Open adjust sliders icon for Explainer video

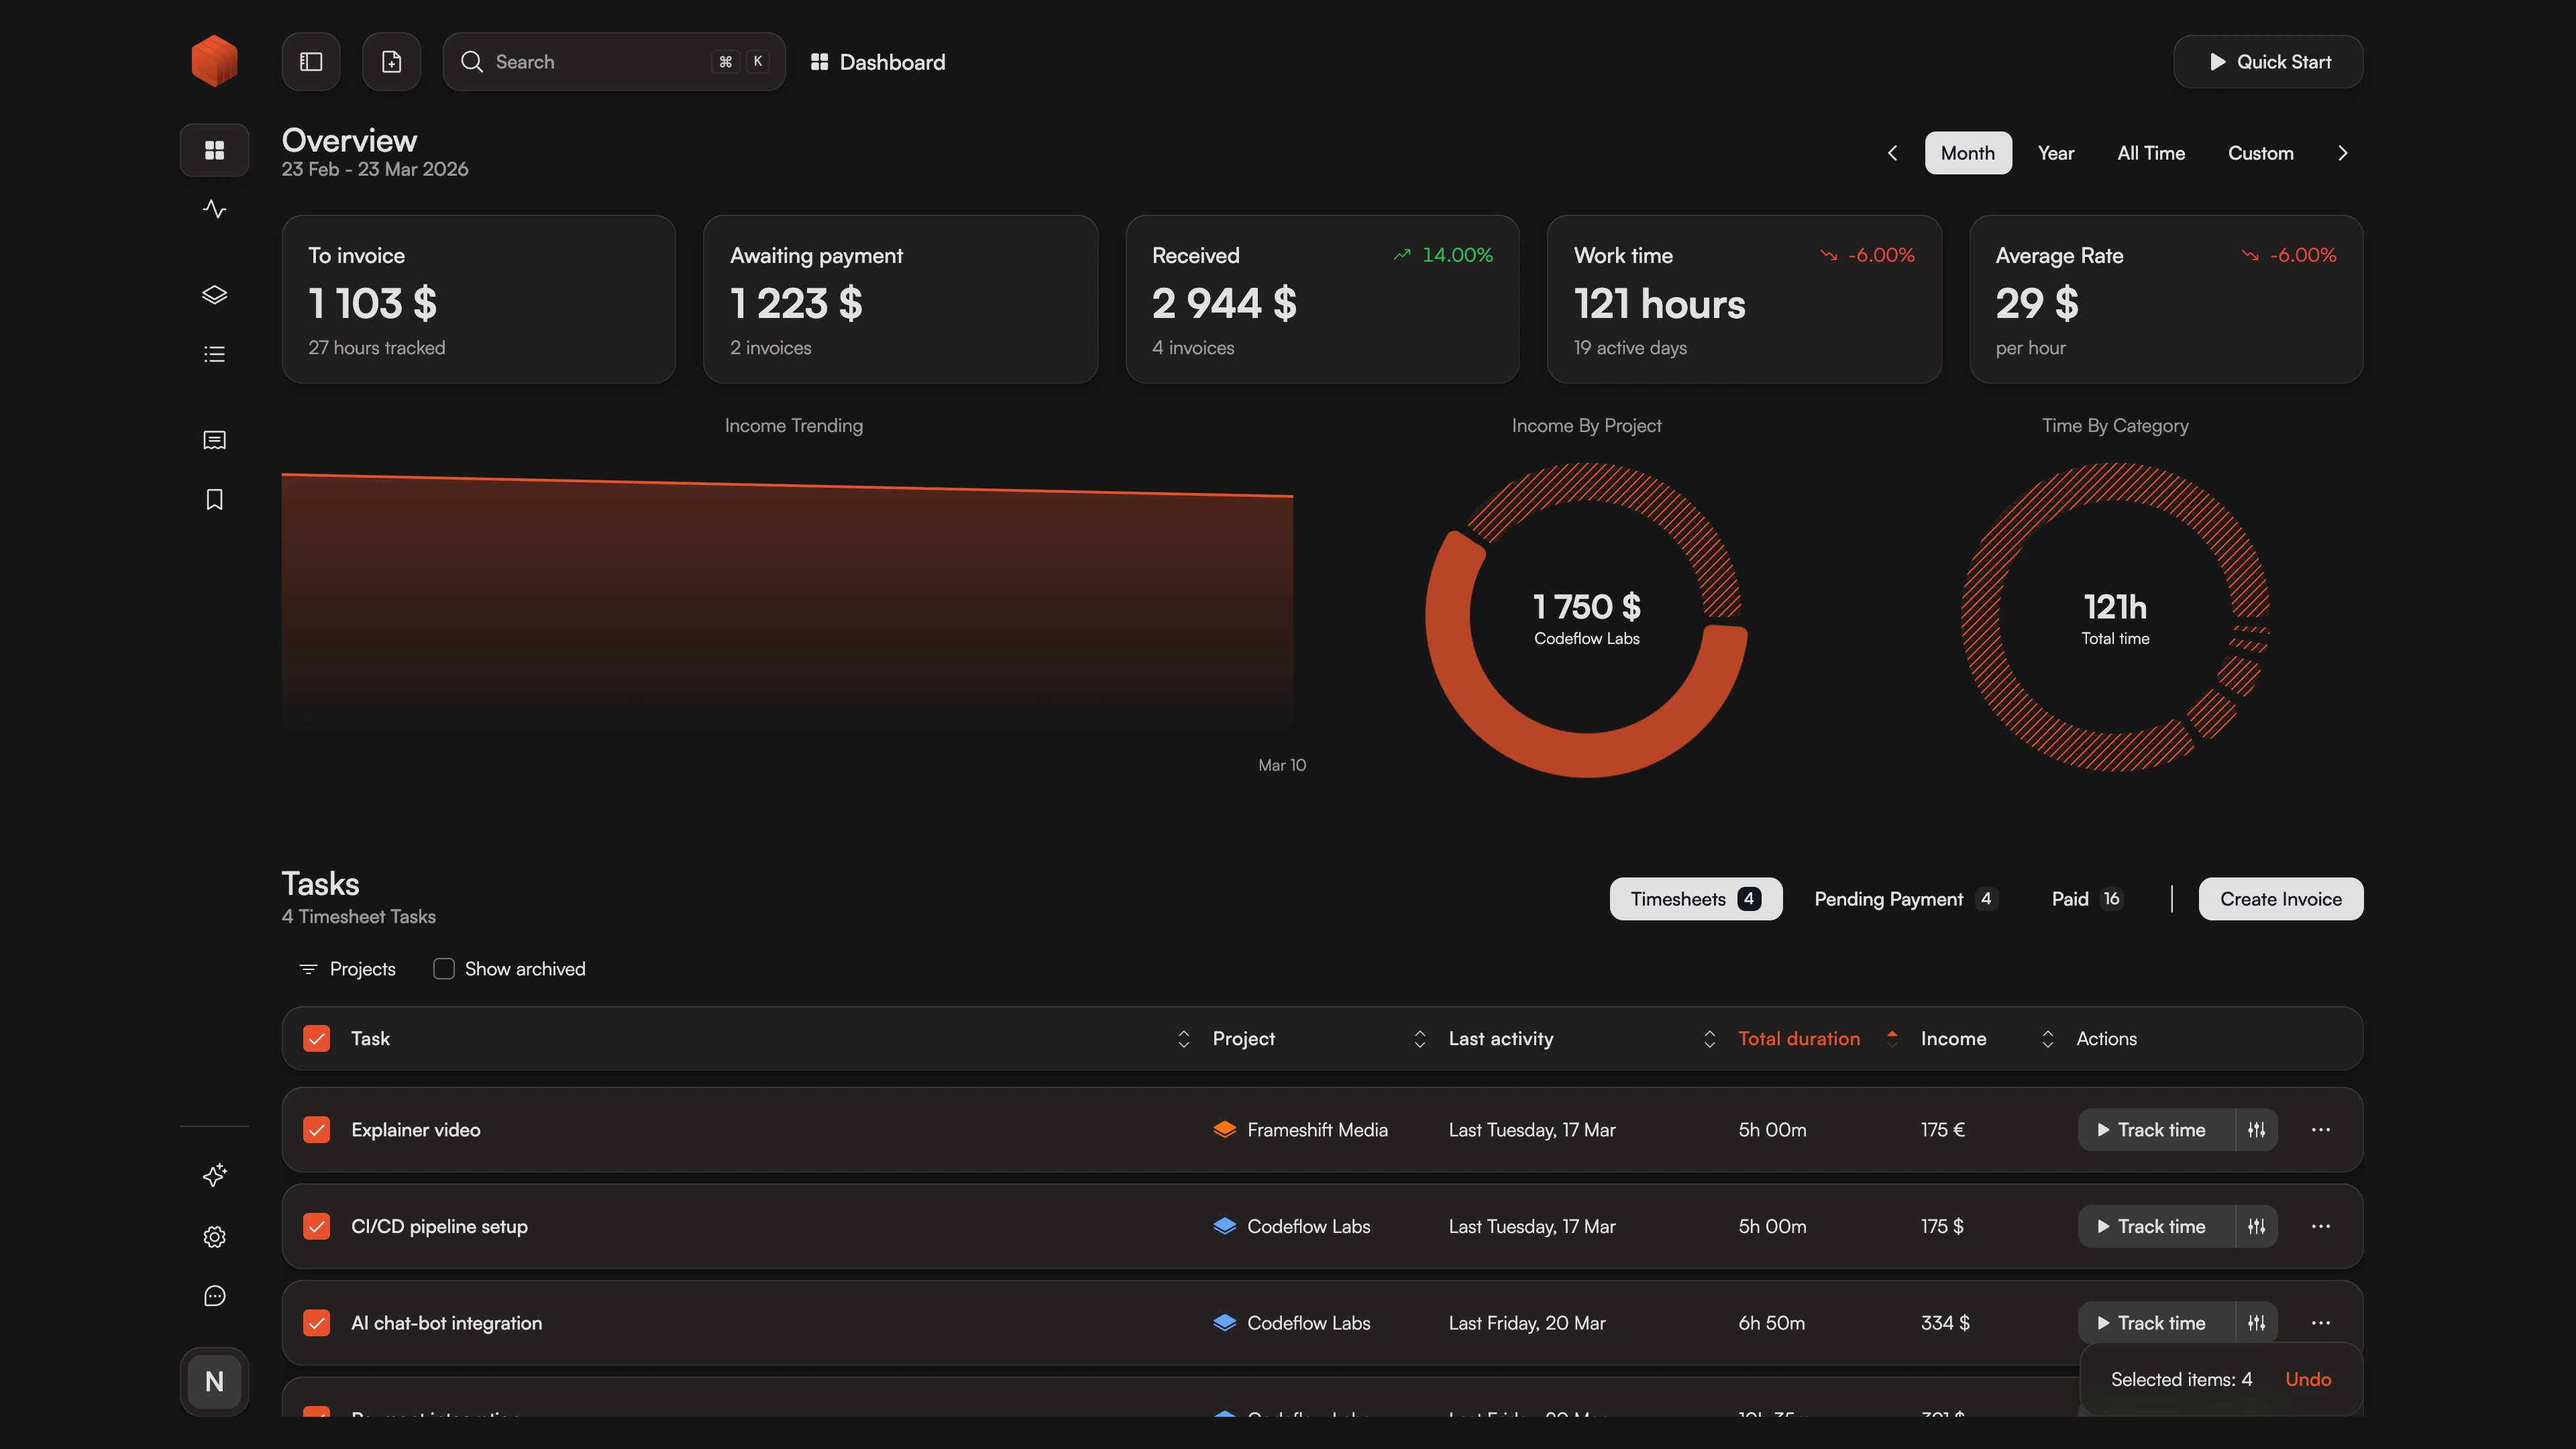[x=2256, y=1130]
